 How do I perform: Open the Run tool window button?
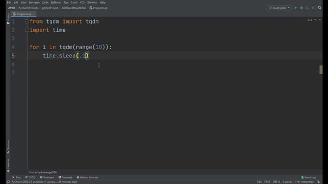tap(16, 177)
